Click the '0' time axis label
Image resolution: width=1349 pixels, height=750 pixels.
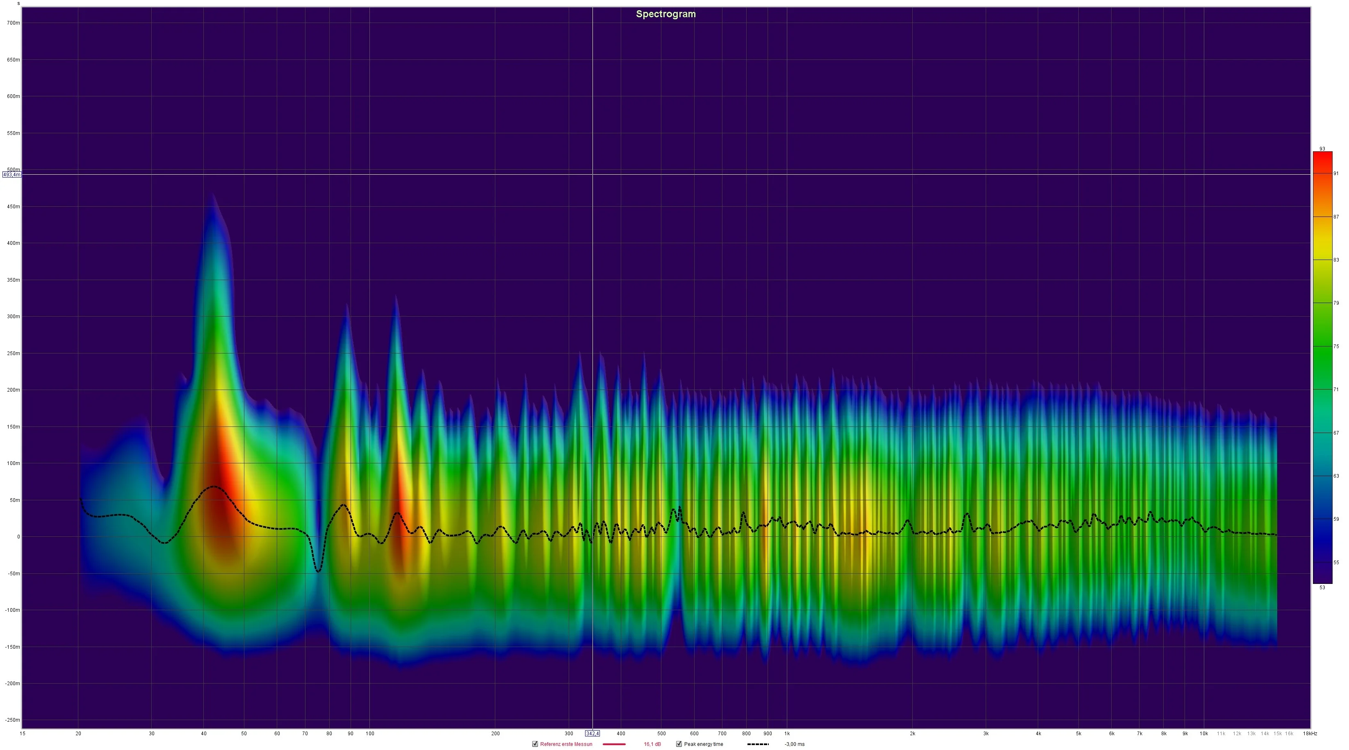tap(18, 537)
